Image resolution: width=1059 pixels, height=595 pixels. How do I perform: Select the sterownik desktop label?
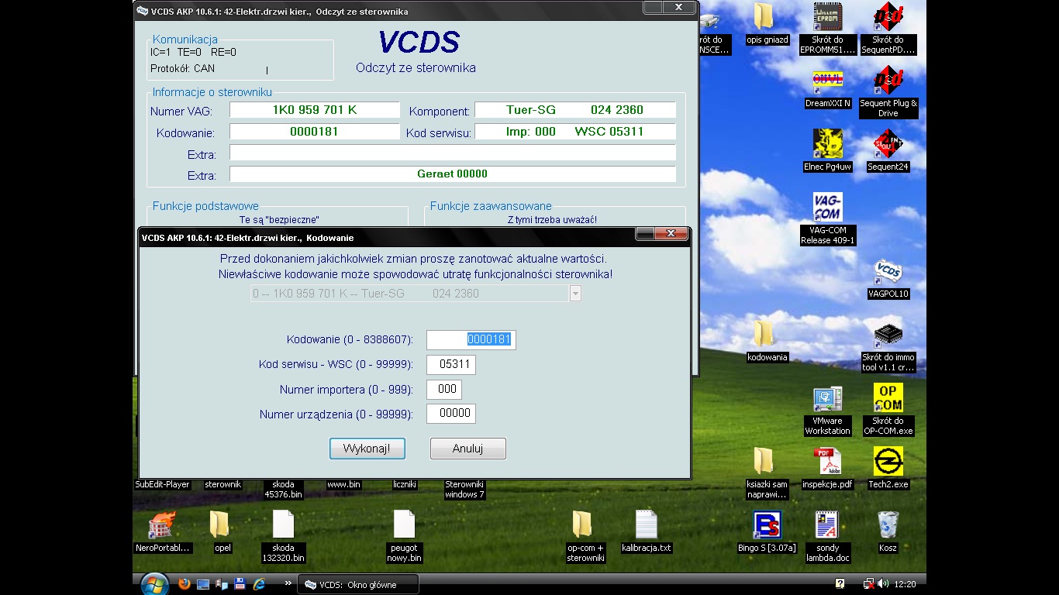click(222, 484)
